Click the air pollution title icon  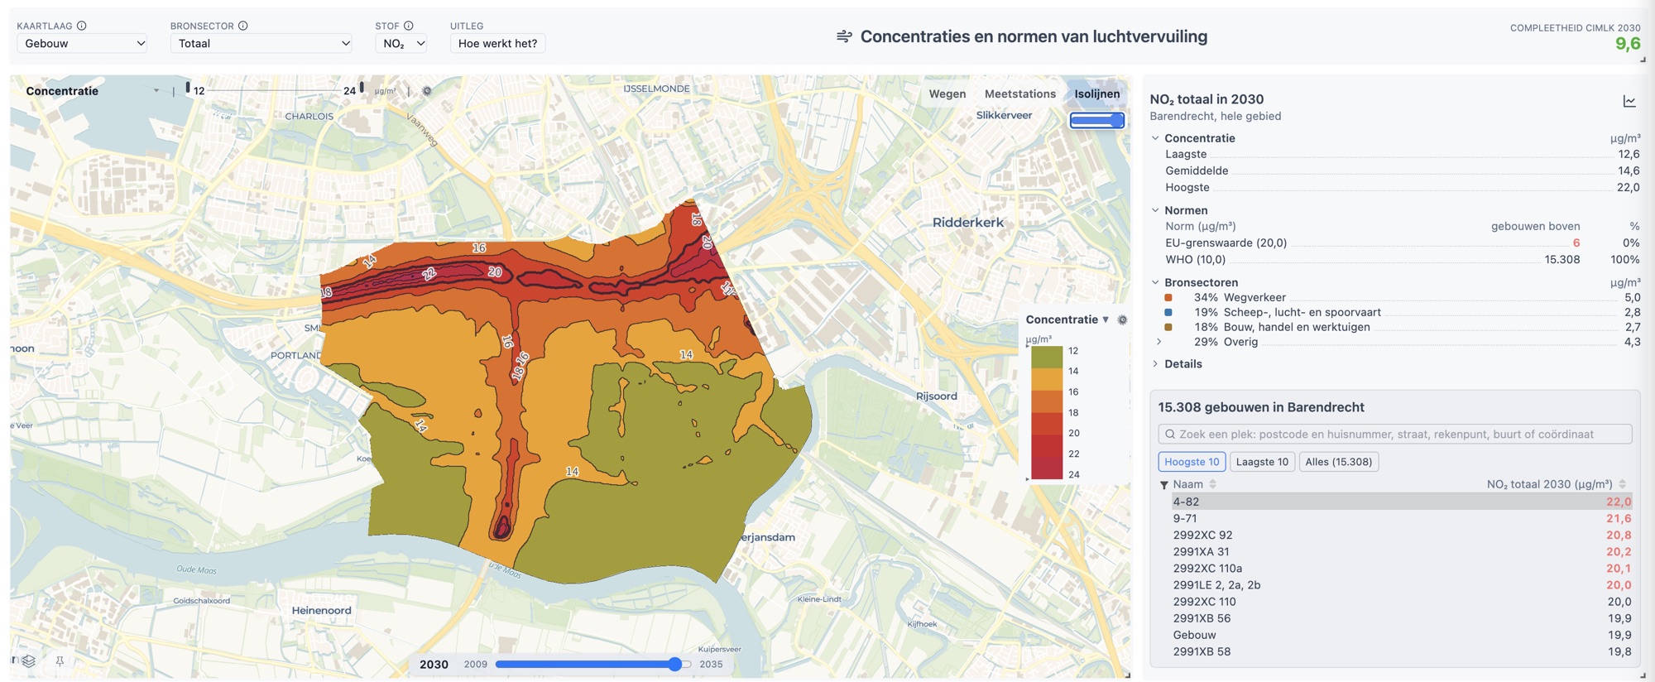844,36
